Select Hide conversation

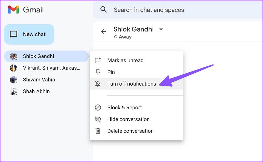(136, 119)
